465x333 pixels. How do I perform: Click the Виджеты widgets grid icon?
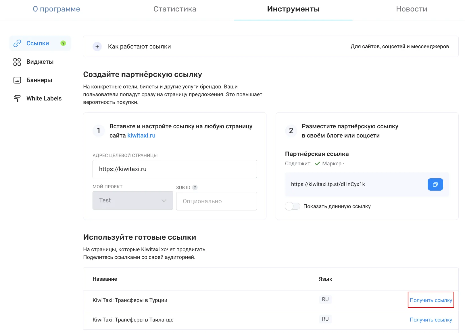17,62
